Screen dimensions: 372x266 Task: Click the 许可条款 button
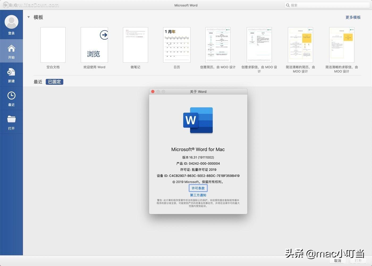(198, 188)
